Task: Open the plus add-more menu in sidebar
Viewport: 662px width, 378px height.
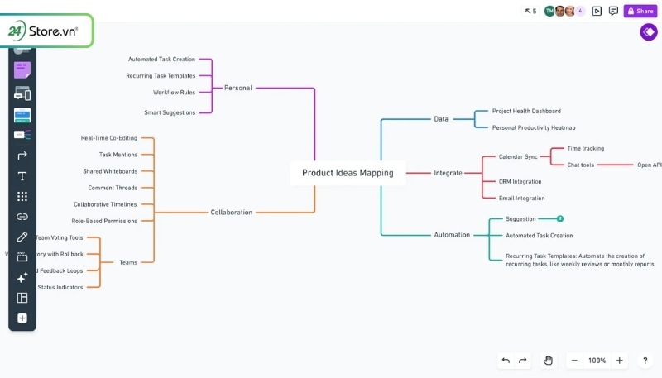Action: click(x=22, y=318)
